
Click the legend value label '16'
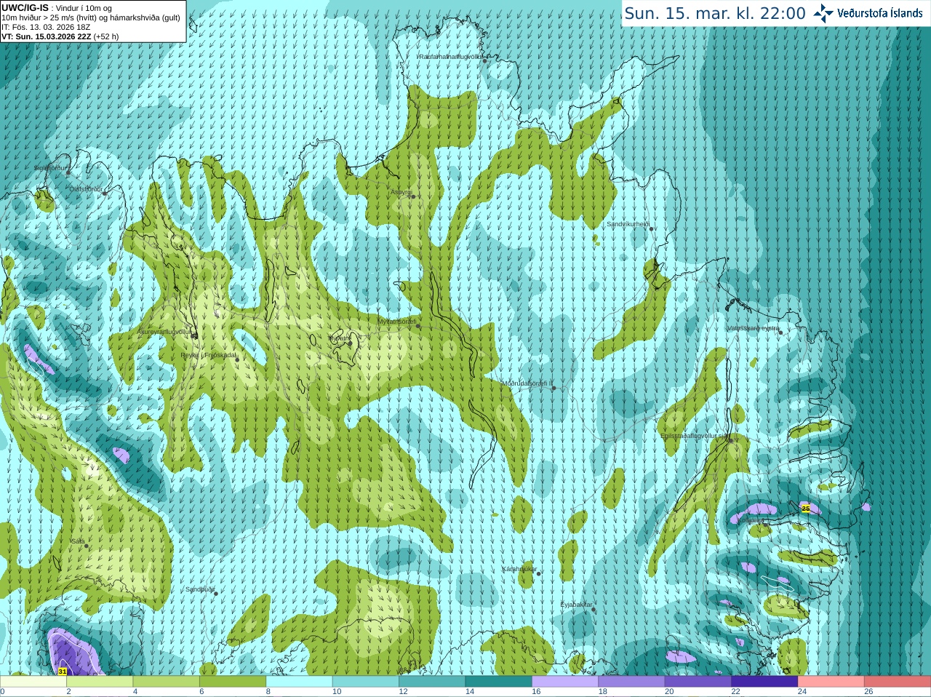536,692
